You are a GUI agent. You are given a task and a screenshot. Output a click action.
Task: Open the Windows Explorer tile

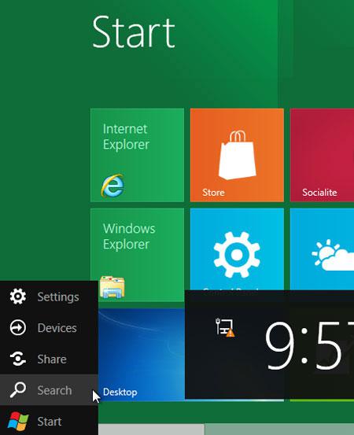coord(138,255)
